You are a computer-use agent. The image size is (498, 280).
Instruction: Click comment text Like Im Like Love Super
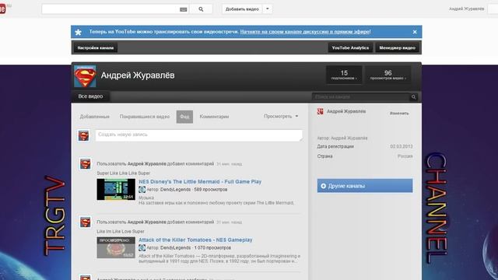pyautogui.click(x=121, y=232)
